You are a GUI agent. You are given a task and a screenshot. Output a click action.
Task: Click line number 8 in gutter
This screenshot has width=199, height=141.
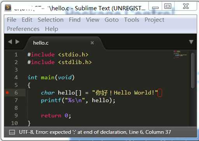(16, 108)
